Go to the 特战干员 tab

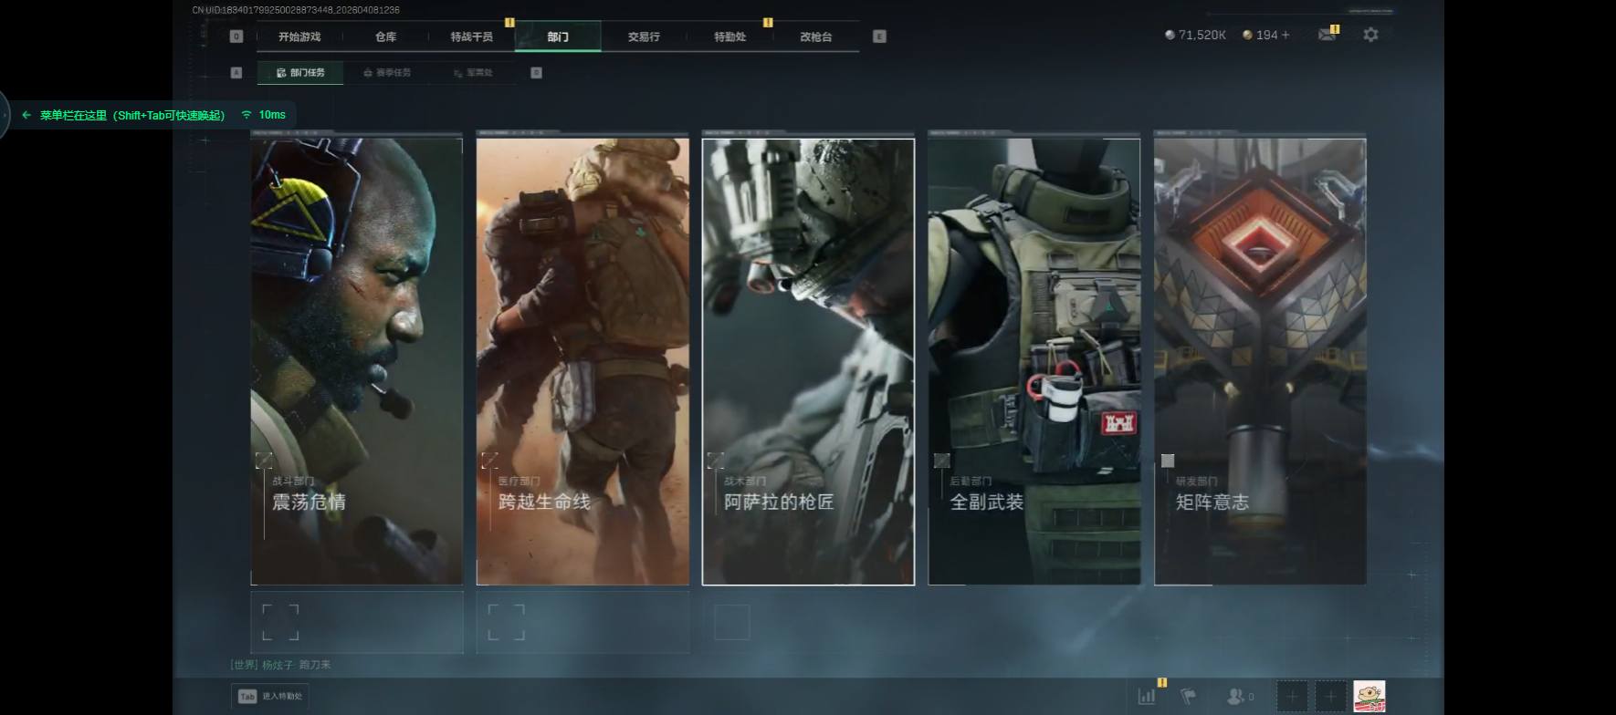[x=471, y=36]
